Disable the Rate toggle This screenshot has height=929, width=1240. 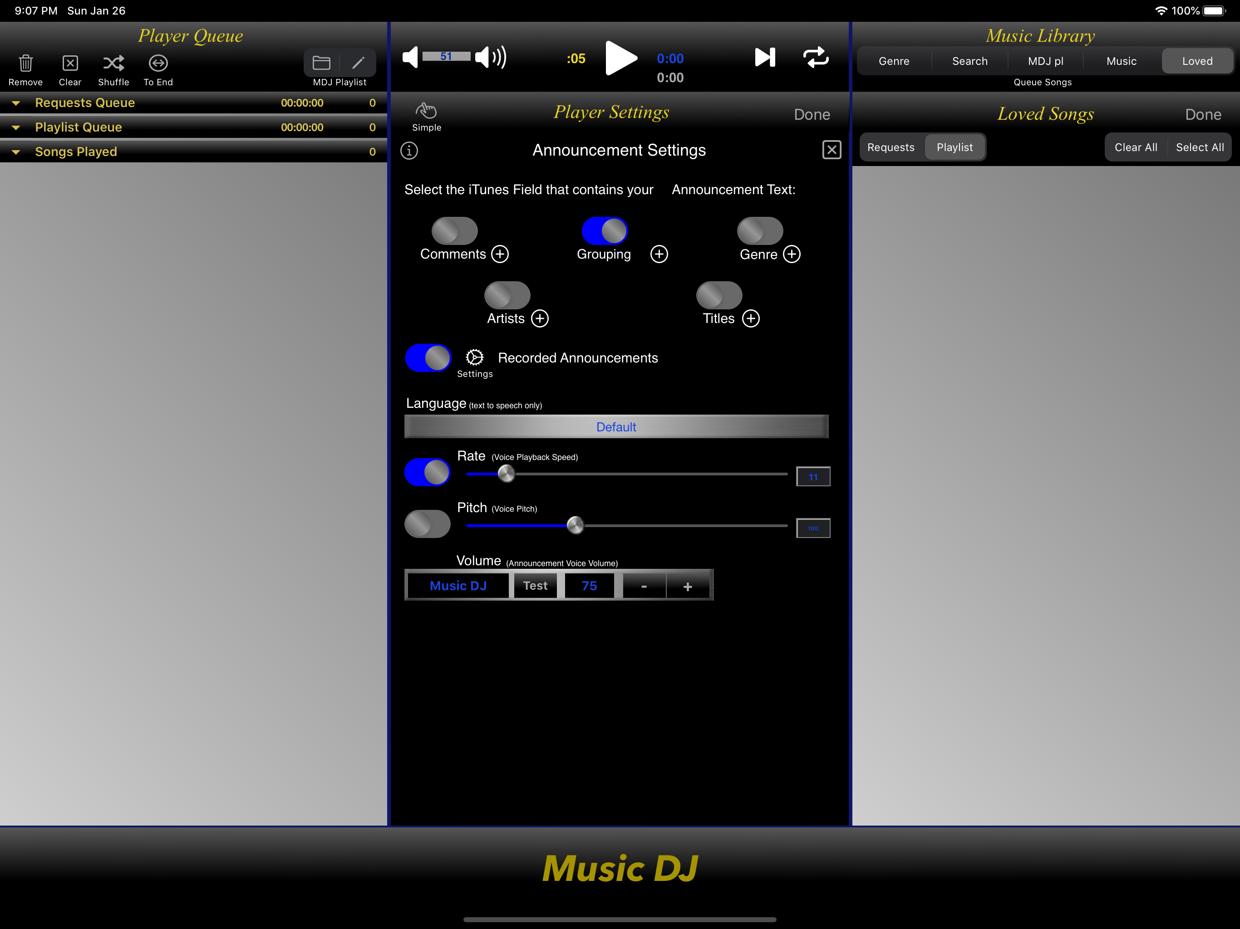[427, 472]
